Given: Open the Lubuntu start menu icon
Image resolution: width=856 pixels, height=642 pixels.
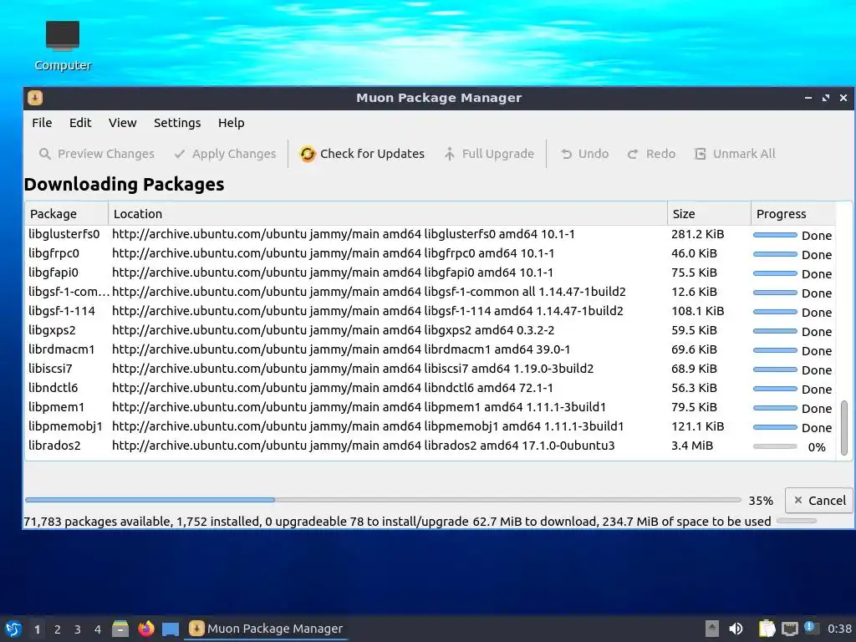Looking at the screenshot, I should click(x=13, y=629).
